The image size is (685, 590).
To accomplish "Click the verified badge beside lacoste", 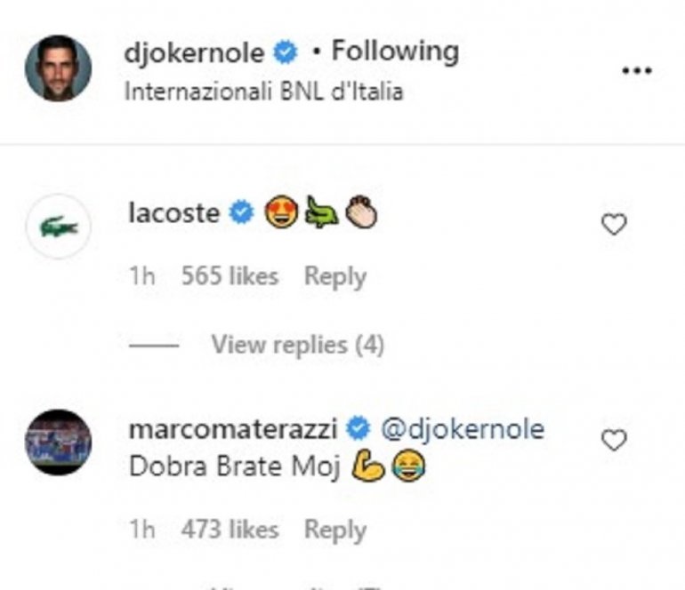I will tap(242, 213).
